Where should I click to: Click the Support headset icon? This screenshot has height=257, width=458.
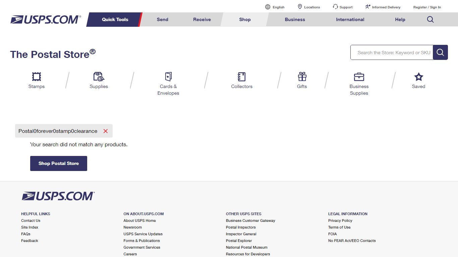click(x=335, y=7)
